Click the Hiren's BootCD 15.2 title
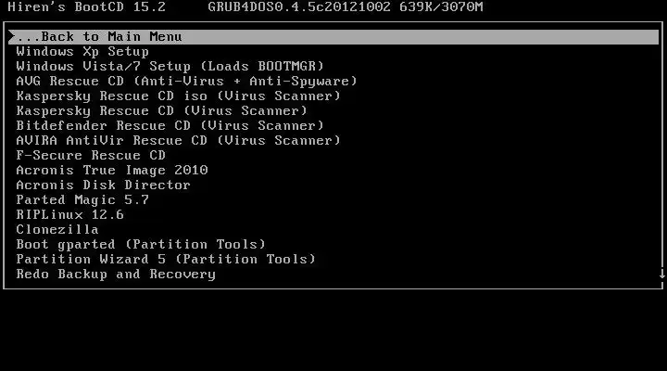This screenshot has width=667, height=371. [x=87, y=6]
